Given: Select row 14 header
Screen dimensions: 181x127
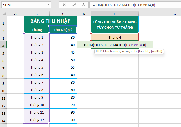Looking at the screenshot, I should (x=3, y=120).
